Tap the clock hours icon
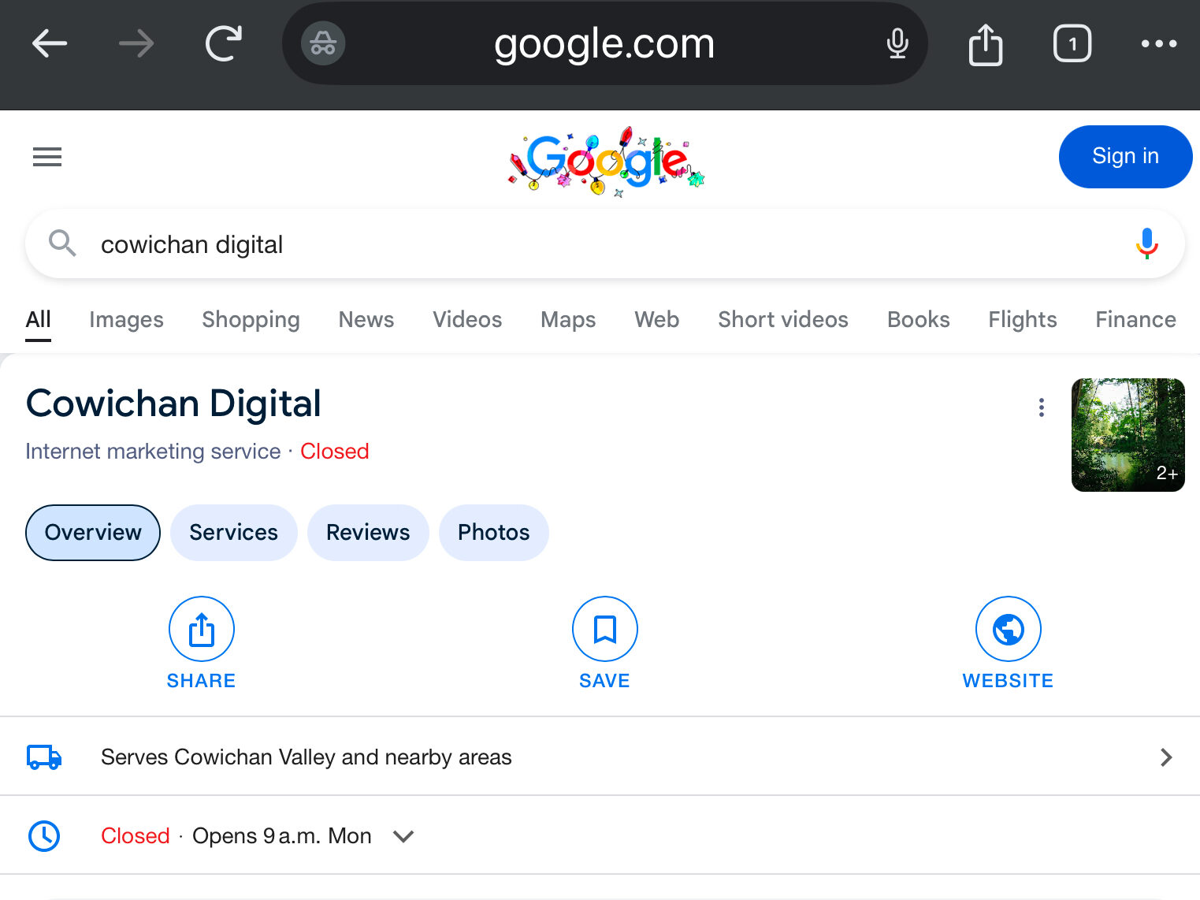This screenshot has height=900, width=1200. 44,836
